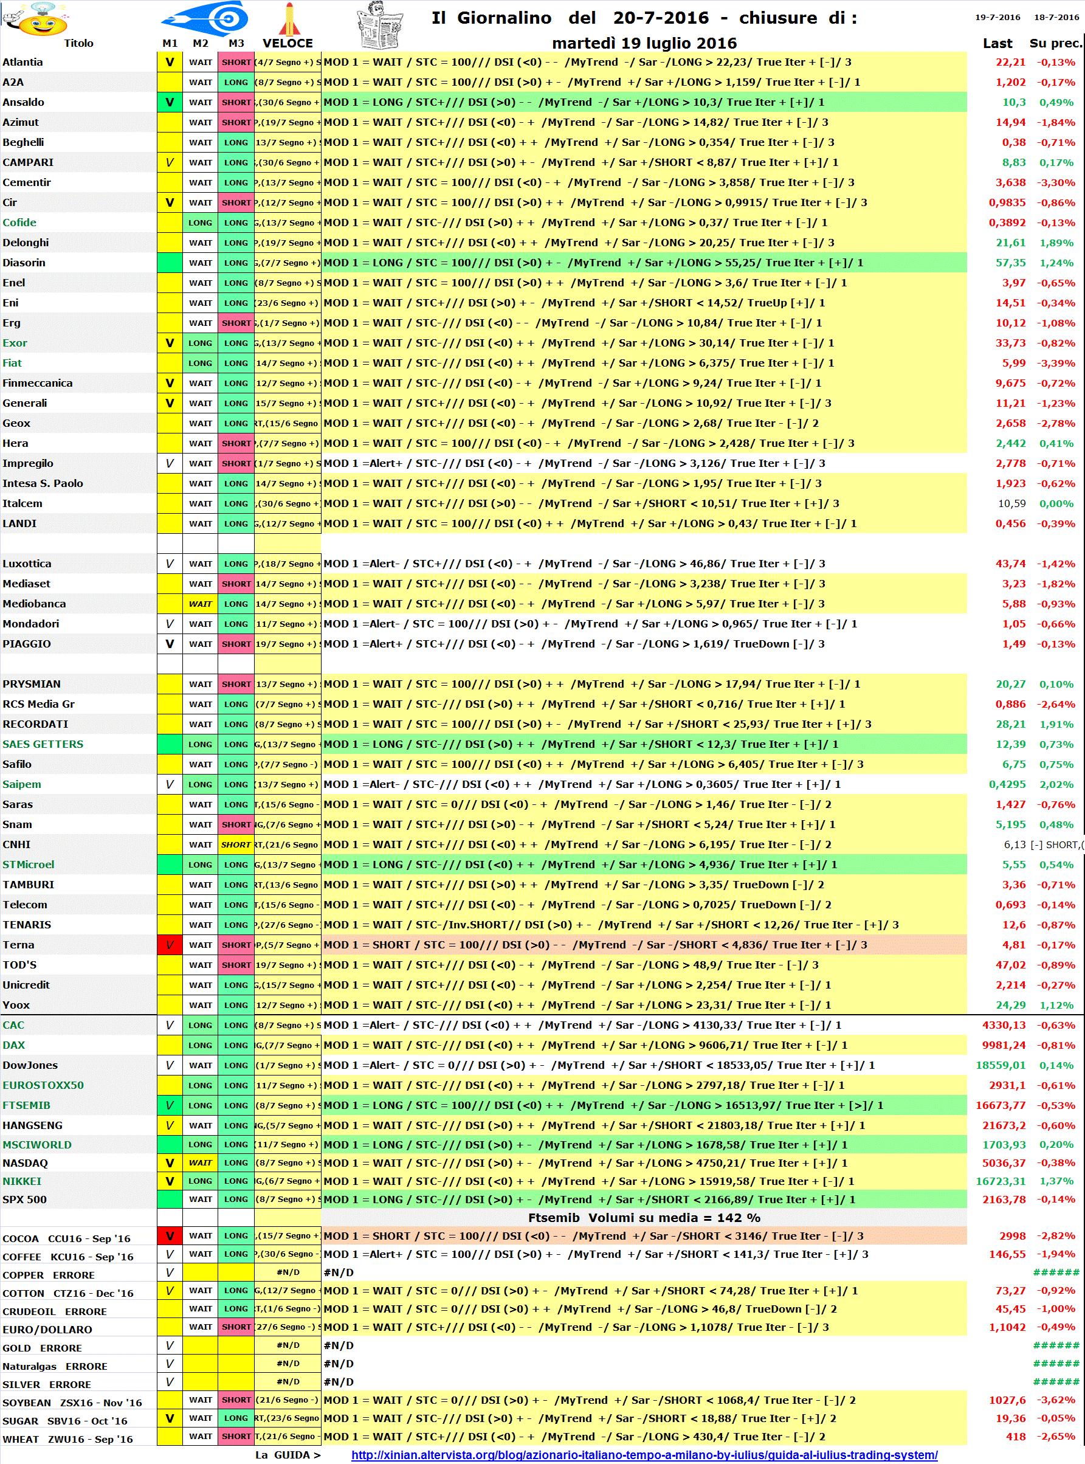
Task: Click the WHEAT last value 418
Action: click(x=1016, y=1437)
